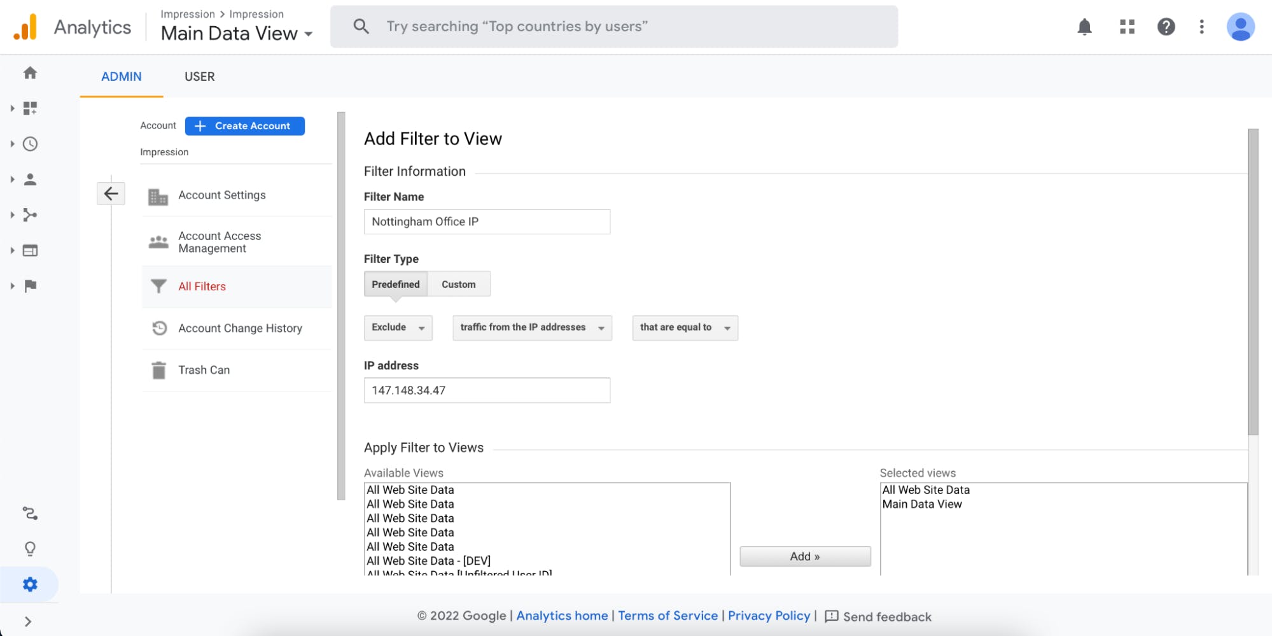Click Send feedback text

coord(887,616)
